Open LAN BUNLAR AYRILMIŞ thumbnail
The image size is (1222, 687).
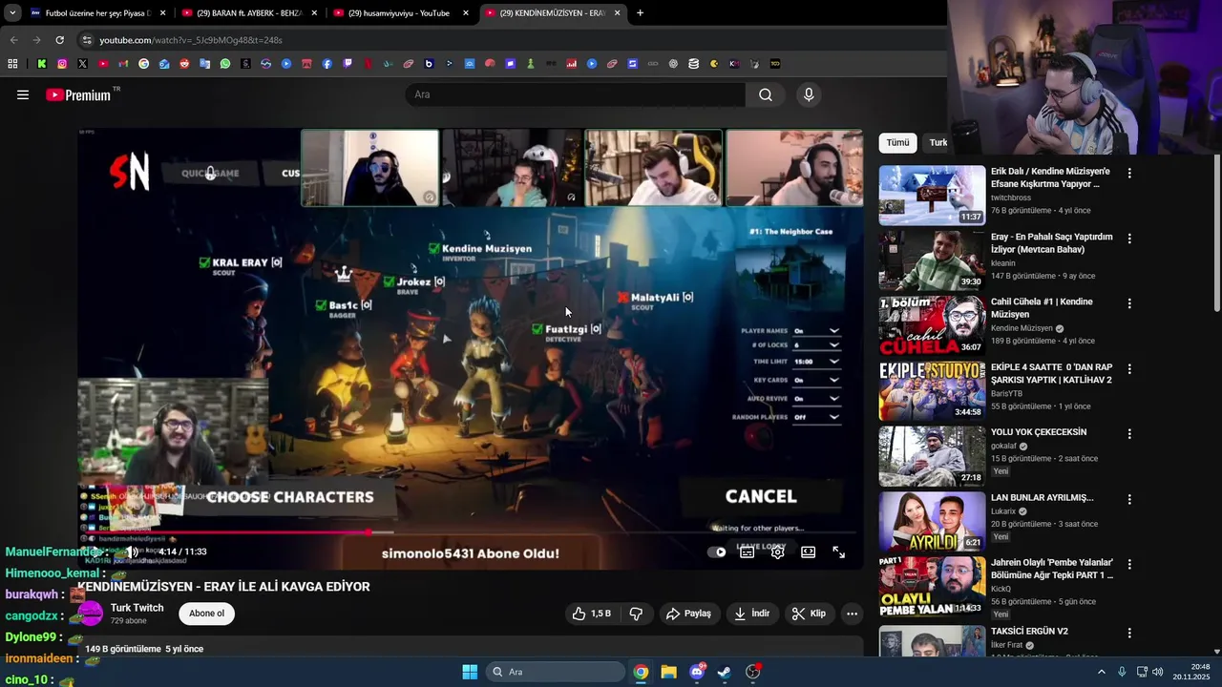click(x=932, y=521)
